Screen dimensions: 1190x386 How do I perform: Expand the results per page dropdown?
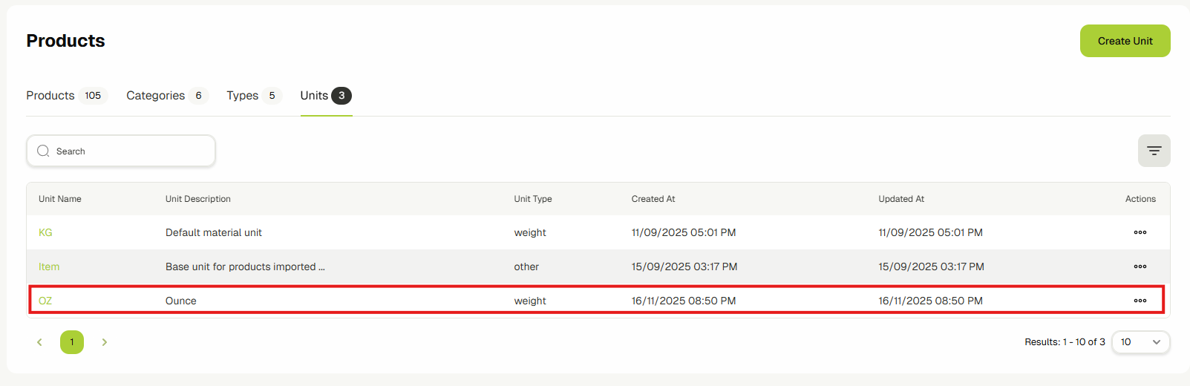click(x=1140, y=342)
